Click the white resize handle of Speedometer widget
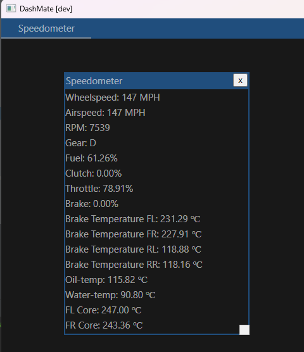The width and height of the screenshot is (304, 352). pyautogui.click(x=244, y=330)
